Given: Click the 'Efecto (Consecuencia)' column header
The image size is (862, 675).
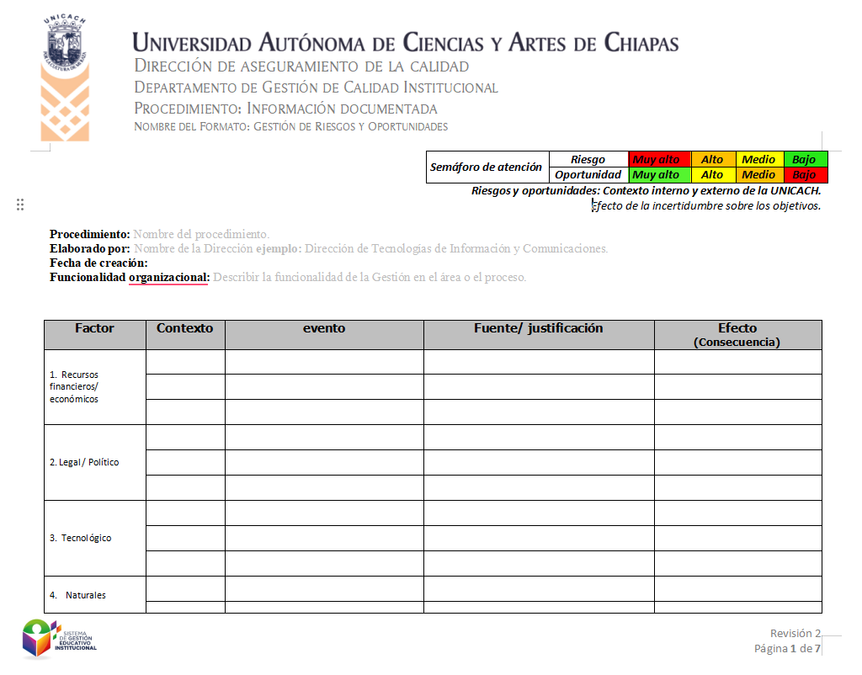Looking at the screenshot, I should coord(737,334).
